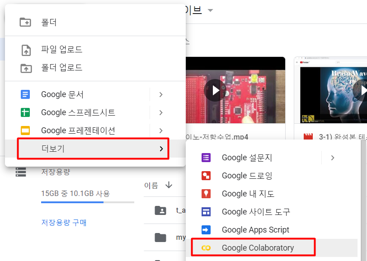The height and width of the screenshot is (261, 367).
Task: Click the Colaboratory CO icon
Action: (206, 247)
